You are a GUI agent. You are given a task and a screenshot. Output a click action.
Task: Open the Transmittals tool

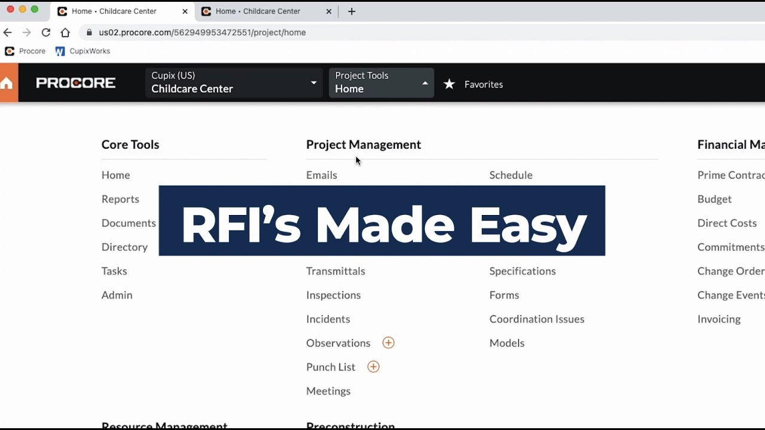pyautogui.click(x=335, y=271)
